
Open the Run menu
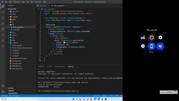(32, 2)
